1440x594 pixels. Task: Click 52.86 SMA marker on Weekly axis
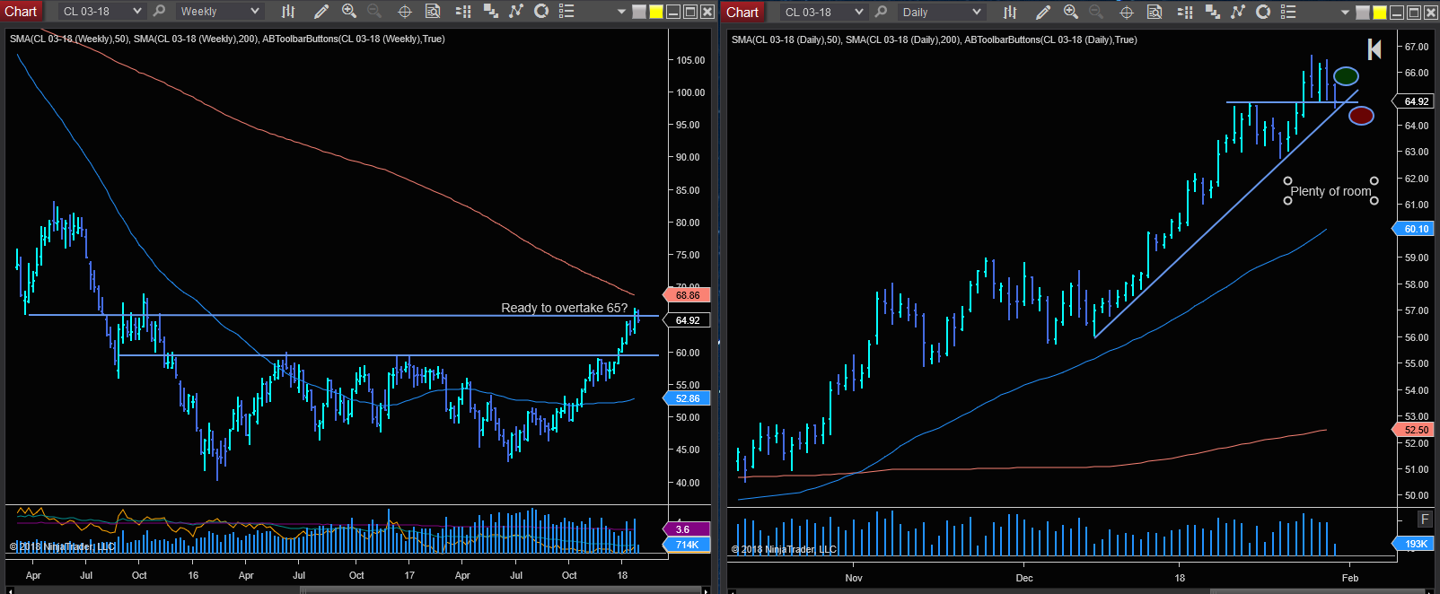687,398
